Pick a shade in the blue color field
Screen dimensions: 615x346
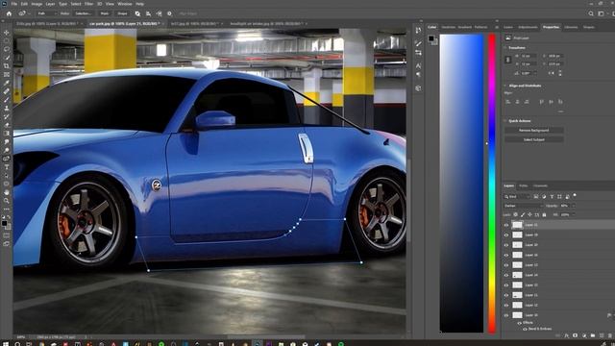[461, 184]
